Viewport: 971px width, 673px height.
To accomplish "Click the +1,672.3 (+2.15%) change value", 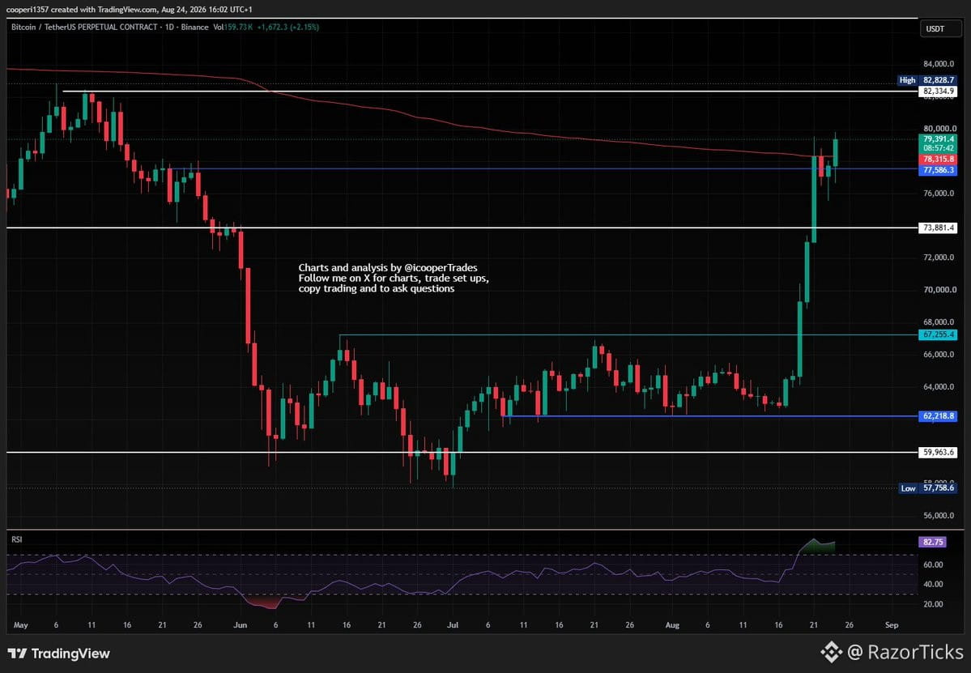I will [x=288, y=28].
